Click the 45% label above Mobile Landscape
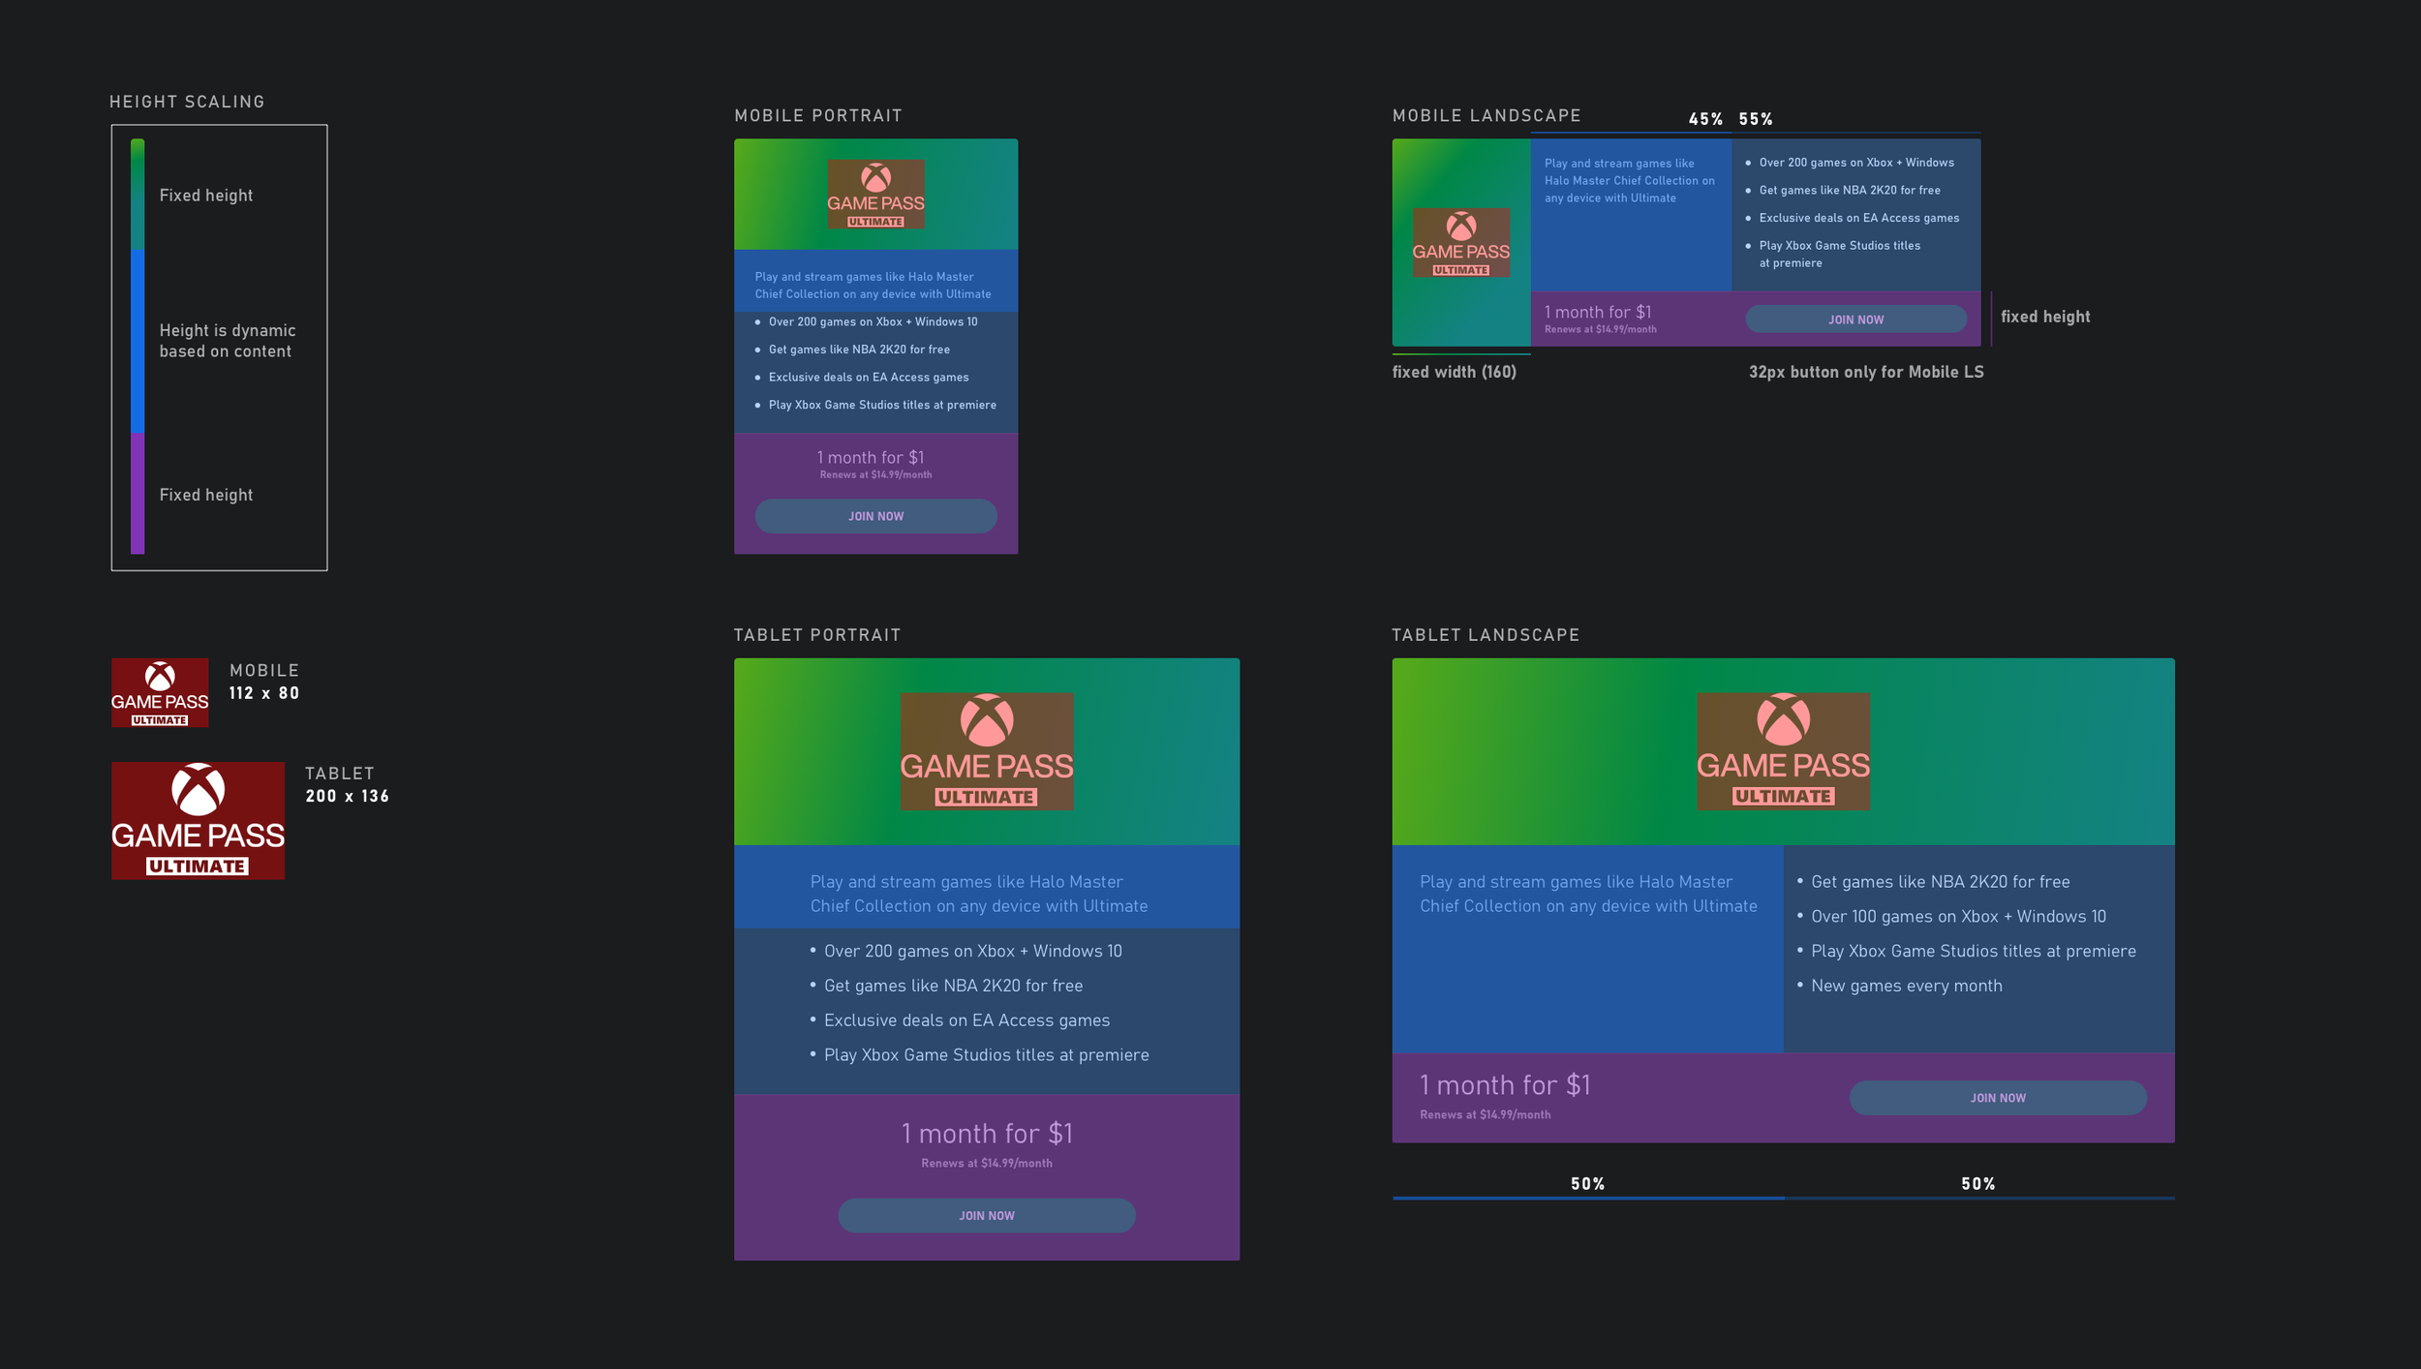Screen dimensions: 2421x1369 click(x=1705, y=119)
